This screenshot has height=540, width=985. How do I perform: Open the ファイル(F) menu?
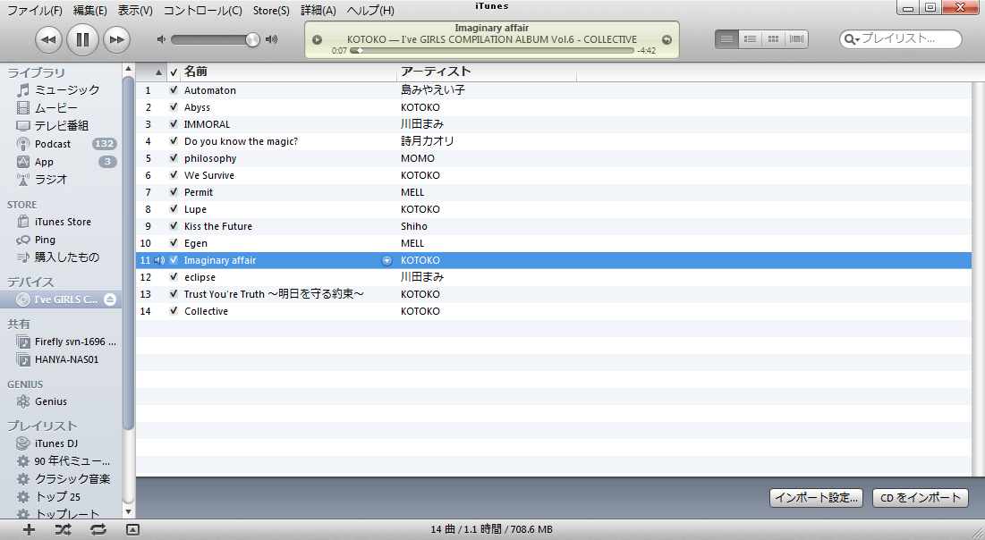pyautogui.click(x=35, y=11)
